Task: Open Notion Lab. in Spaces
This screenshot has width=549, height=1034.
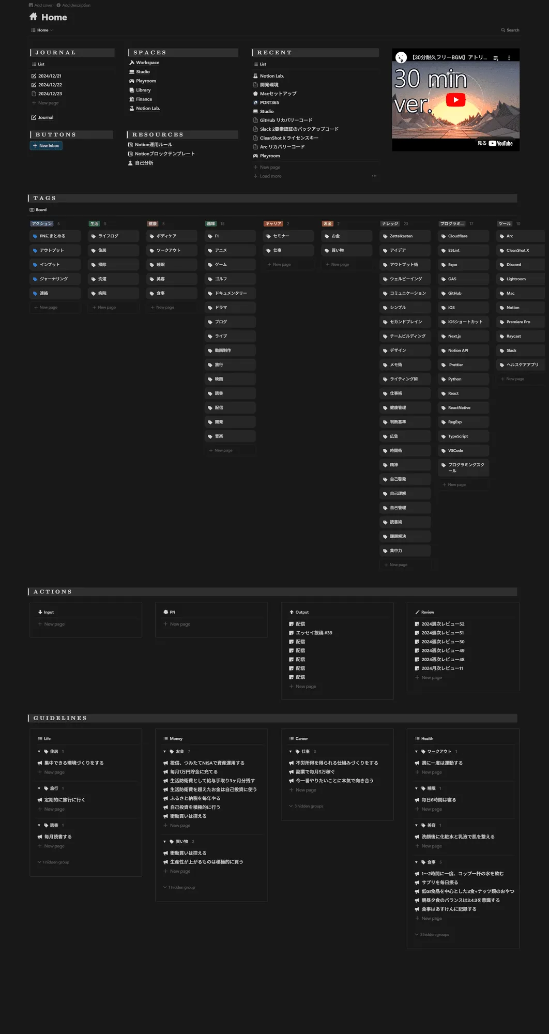Action: pyautogui.click(x=145, y=109)
